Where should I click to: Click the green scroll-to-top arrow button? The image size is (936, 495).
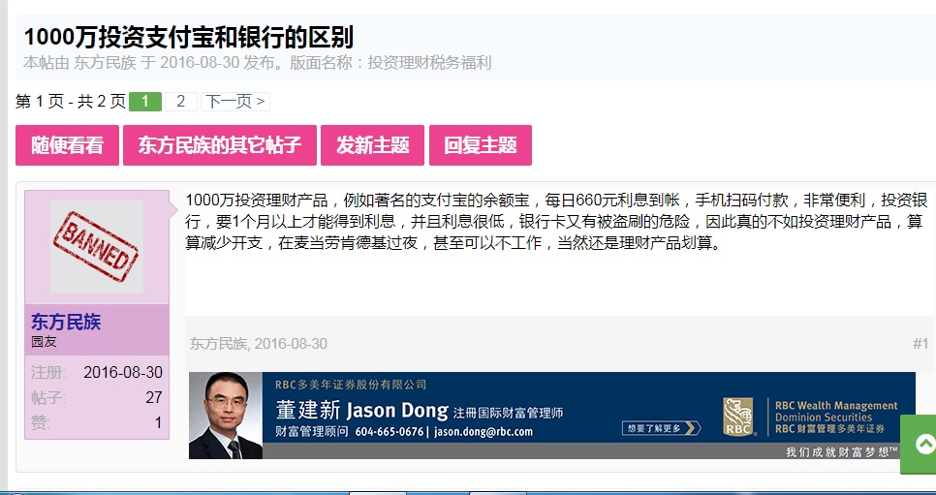(x=919, y=444)
